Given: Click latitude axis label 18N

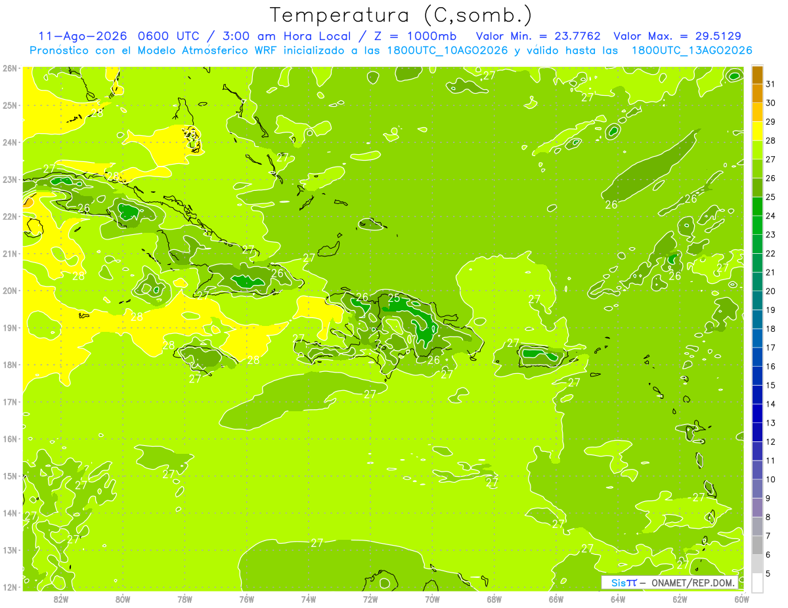Looking at the screenshot, I should coord(9,365).
